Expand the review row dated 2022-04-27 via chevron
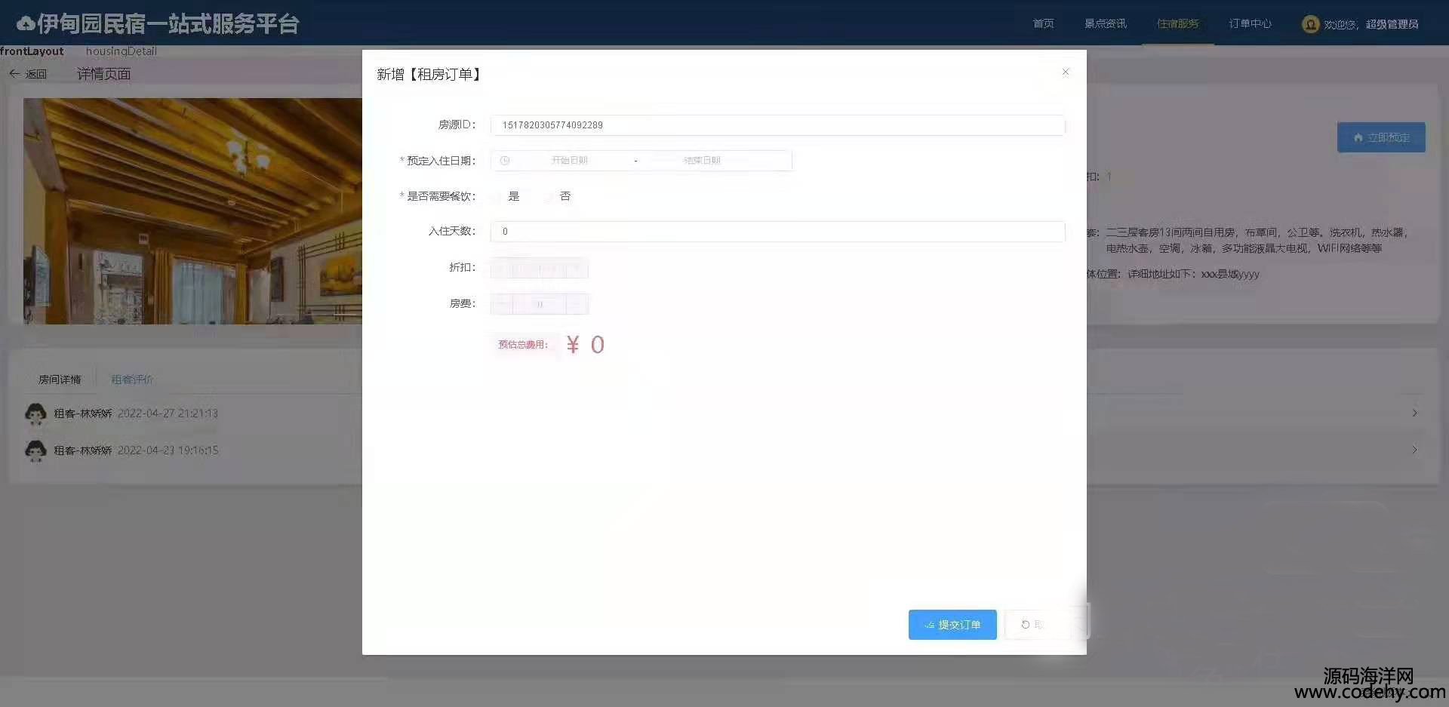The image size is (1449, 707). click(1414, 413)
